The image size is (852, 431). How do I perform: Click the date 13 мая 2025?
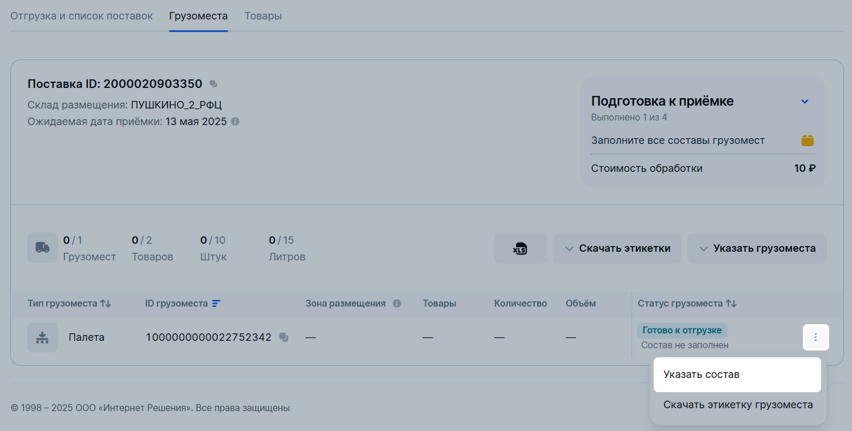[x=196, y=122]
